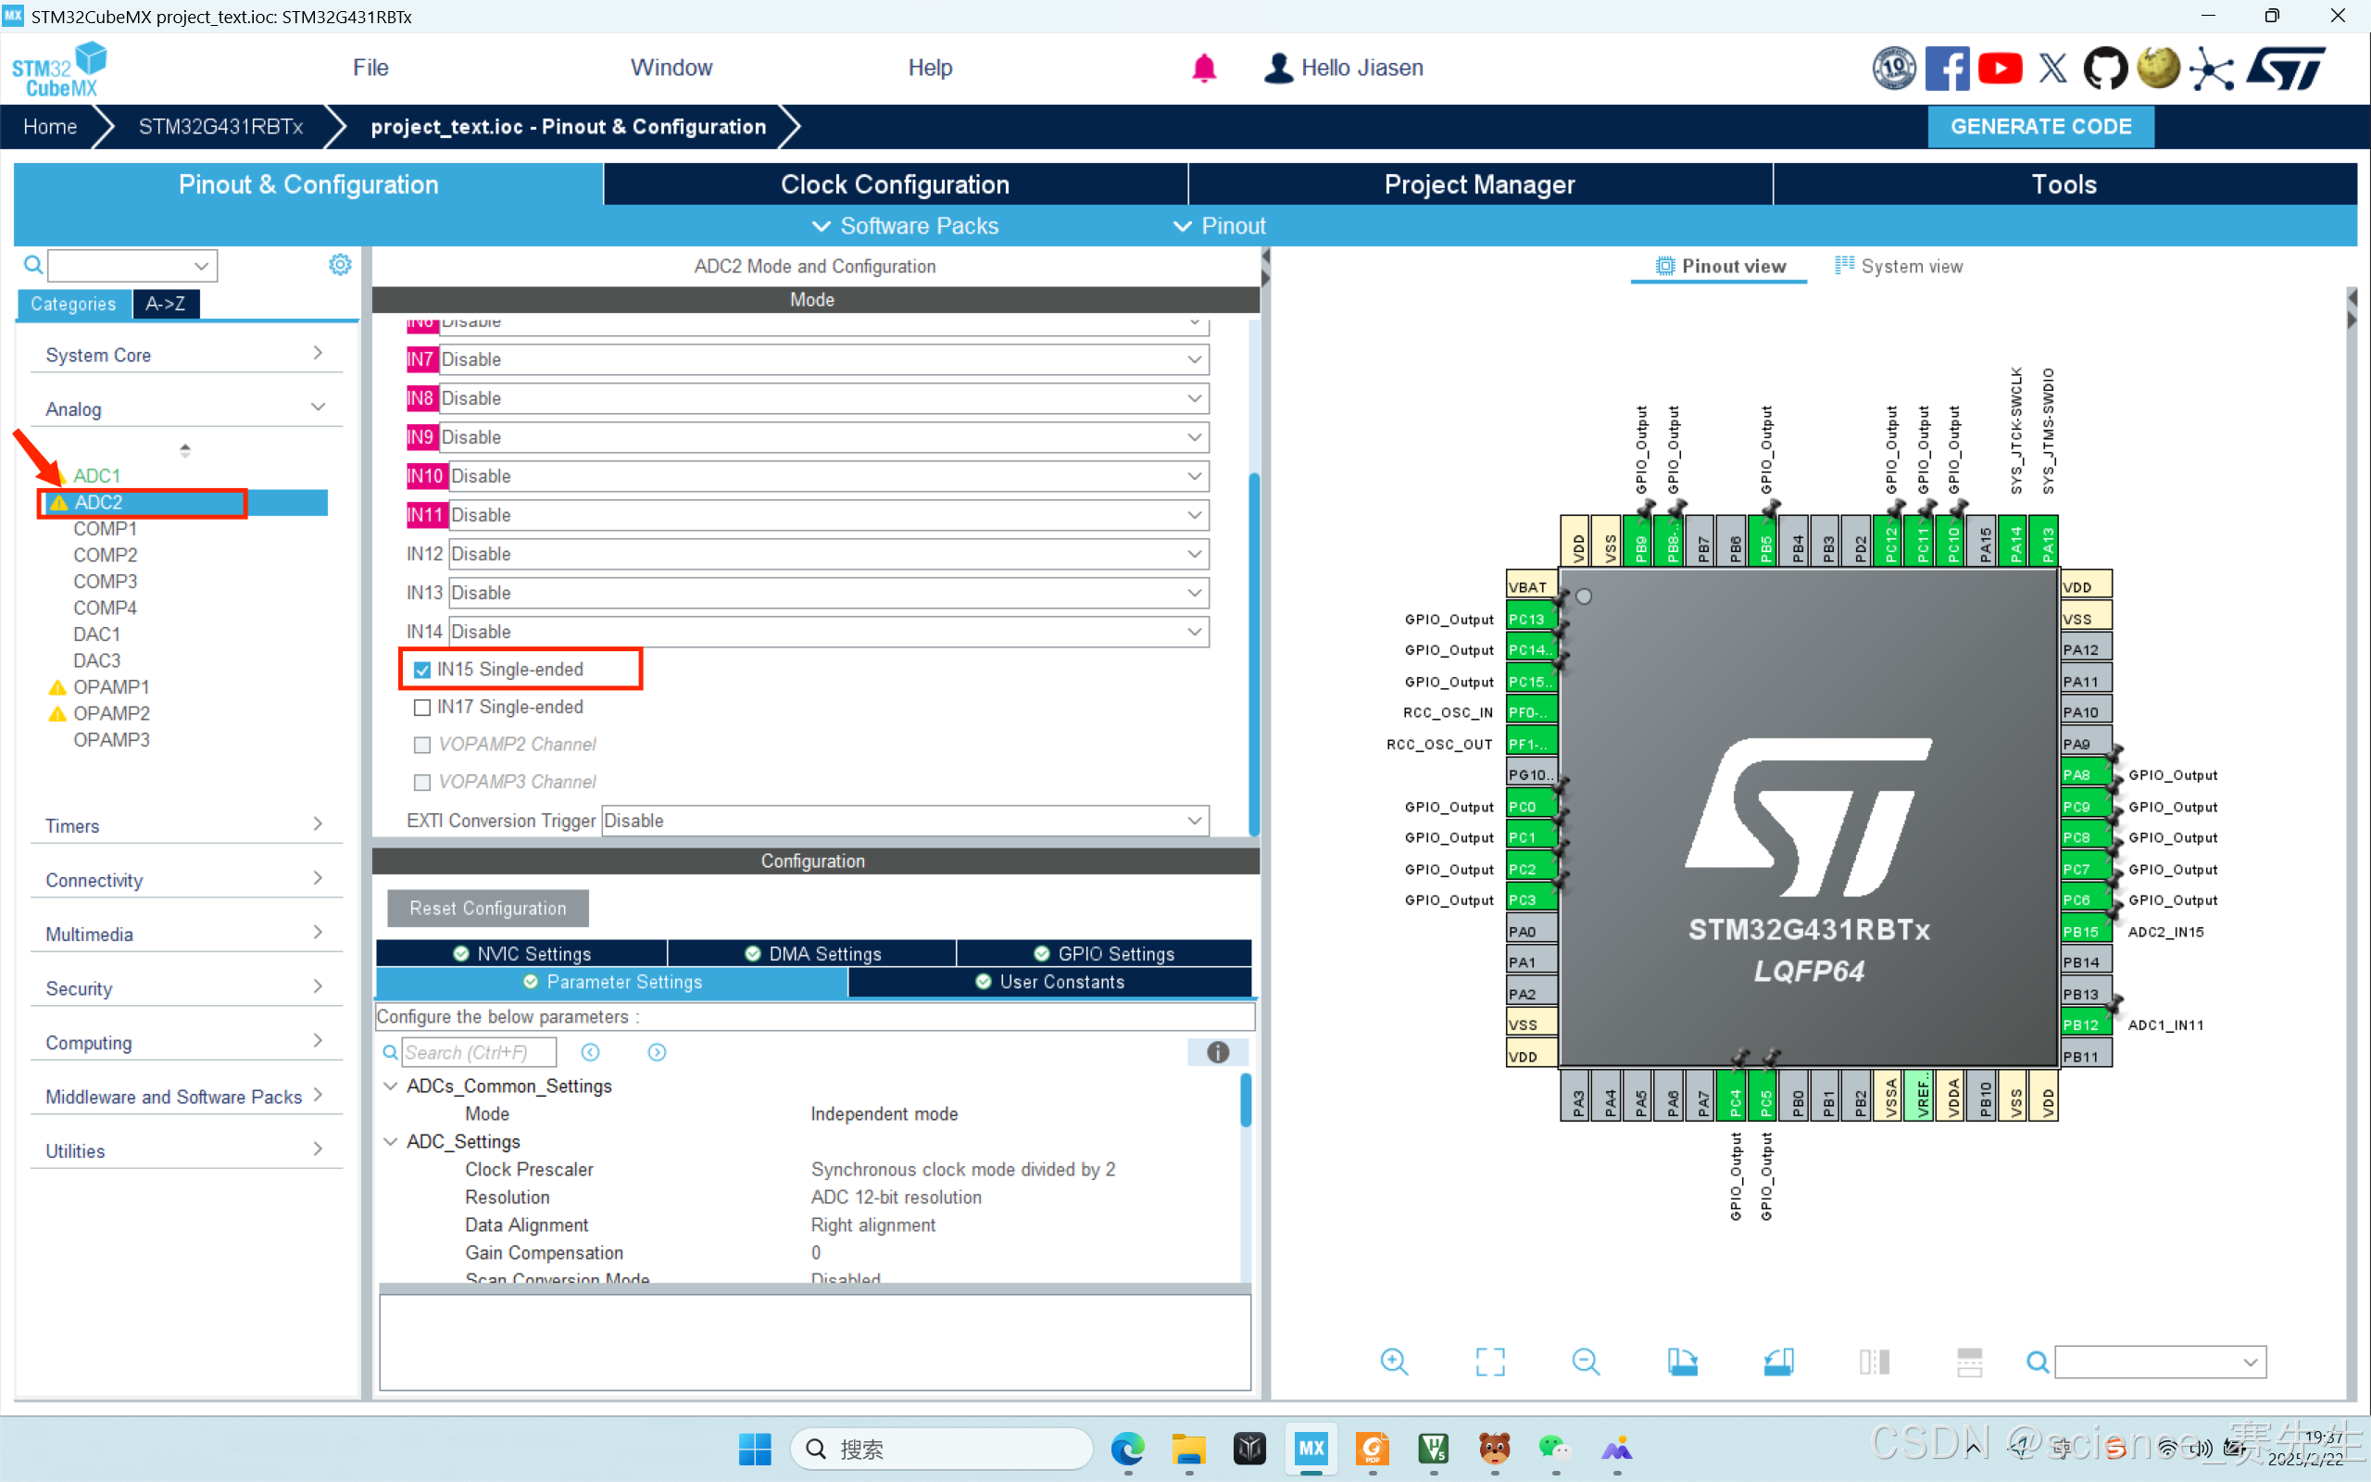Viewport: 2371px width, 1482px height.
Task: Uncheck IN15 Single-ended checkbox
Action: coord(422,670)
